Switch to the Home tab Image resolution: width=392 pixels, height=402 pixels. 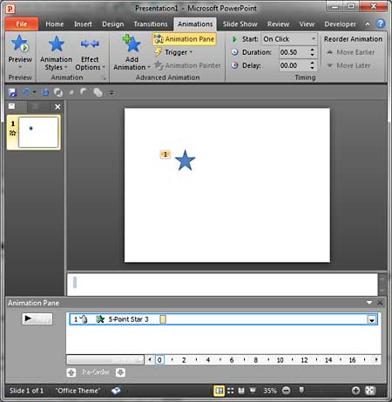pos(54,24)
